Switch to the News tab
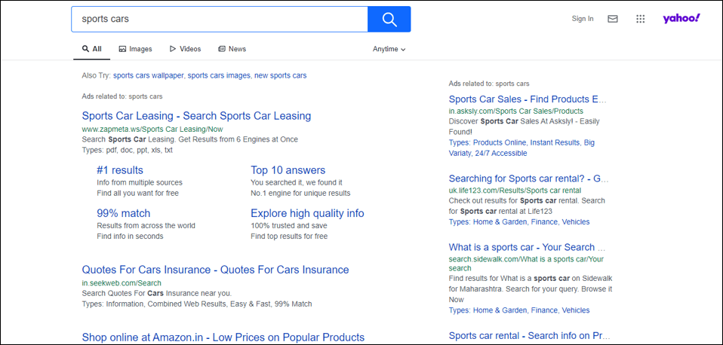723x345 pixels. (232, 49)
